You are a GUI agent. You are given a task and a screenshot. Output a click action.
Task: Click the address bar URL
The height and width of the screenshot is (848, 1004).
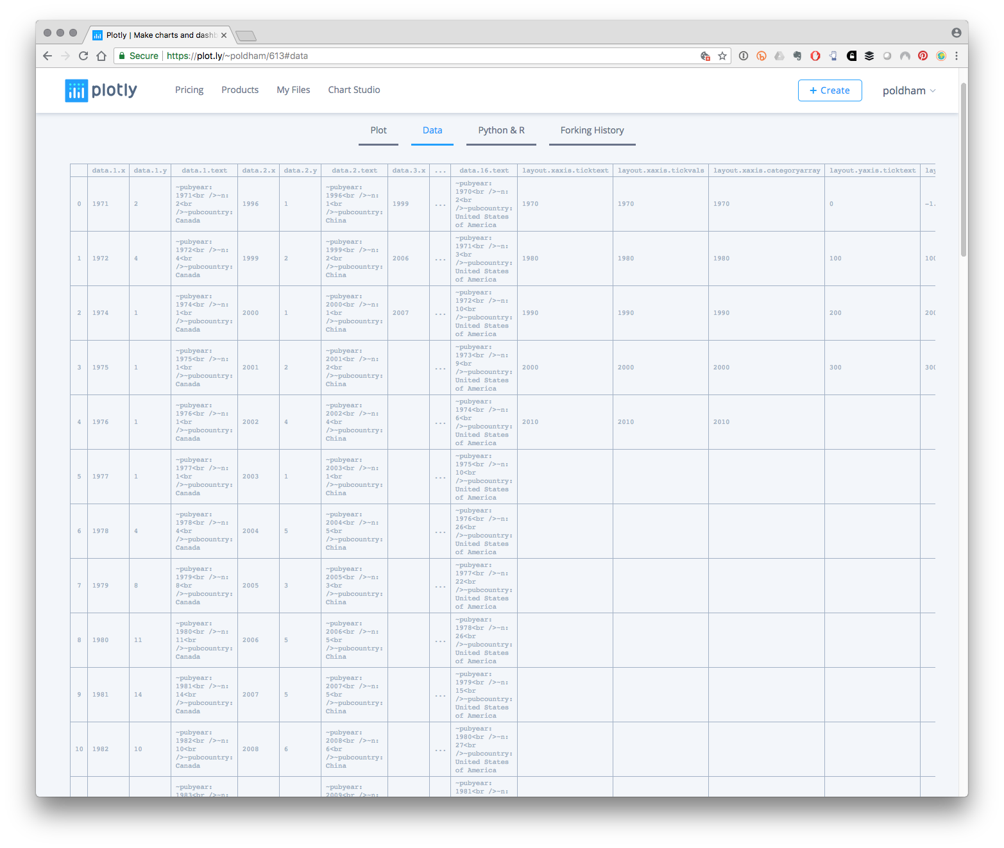(x=237, y=56)
